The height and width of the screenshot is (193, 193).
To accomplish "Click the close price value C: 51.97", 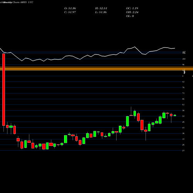I will [70, 12].
